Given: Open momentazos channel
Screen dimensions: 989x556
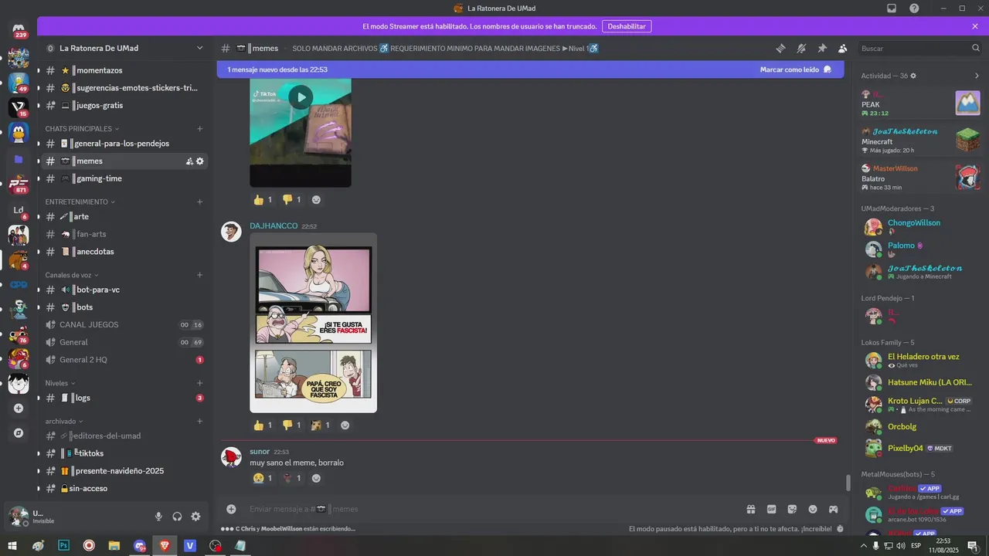Looking at the screenshot, I should 124,70.
